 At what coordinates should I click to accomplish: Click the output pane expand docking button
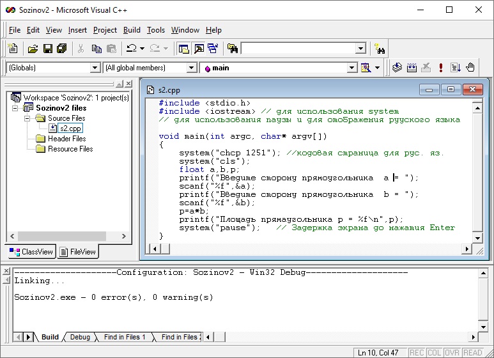[x=6, y=280]
